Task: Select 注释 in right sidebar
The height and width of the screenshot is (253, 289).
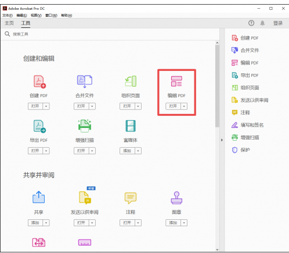Action: [241, 112]
